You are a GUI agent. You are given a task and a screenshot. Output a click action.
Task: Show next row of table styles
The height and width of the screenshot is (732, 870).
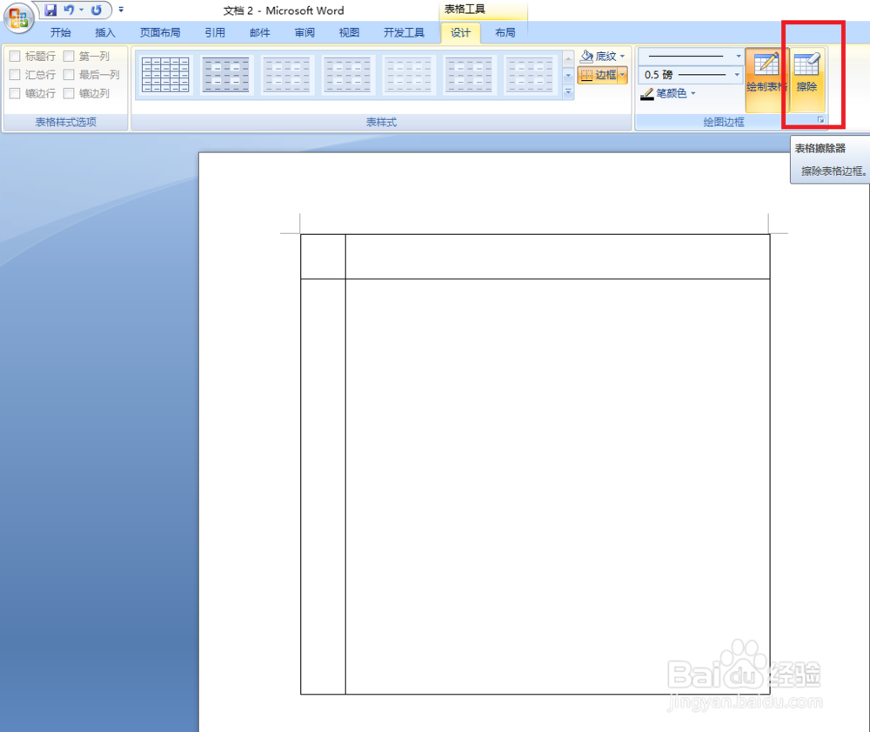568,75
